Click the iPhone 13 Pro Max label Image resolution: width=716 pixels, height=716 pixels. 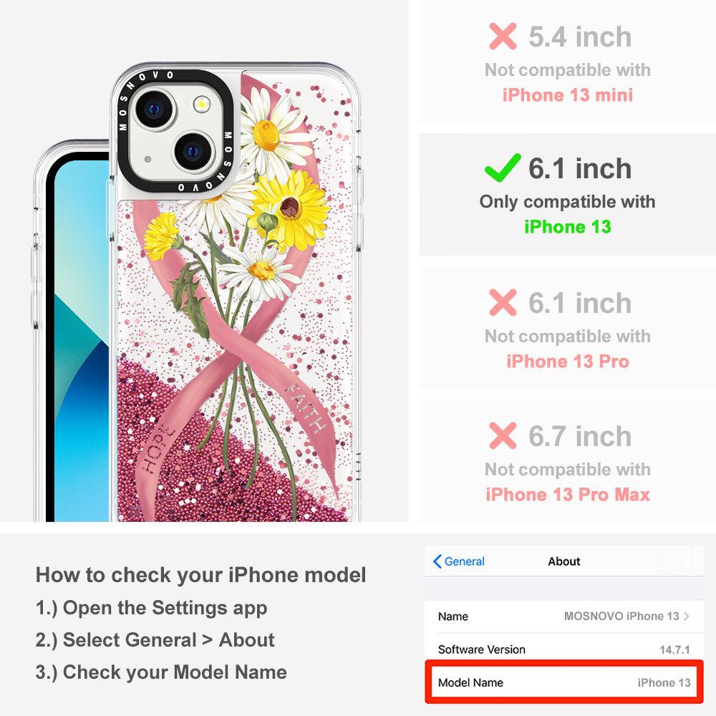pos(568,495)
